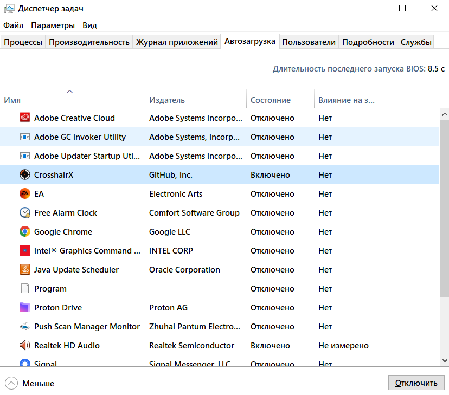449x395 pixels.
Task: Switch to the Производительность tab
Action: (x=89, y=42)
